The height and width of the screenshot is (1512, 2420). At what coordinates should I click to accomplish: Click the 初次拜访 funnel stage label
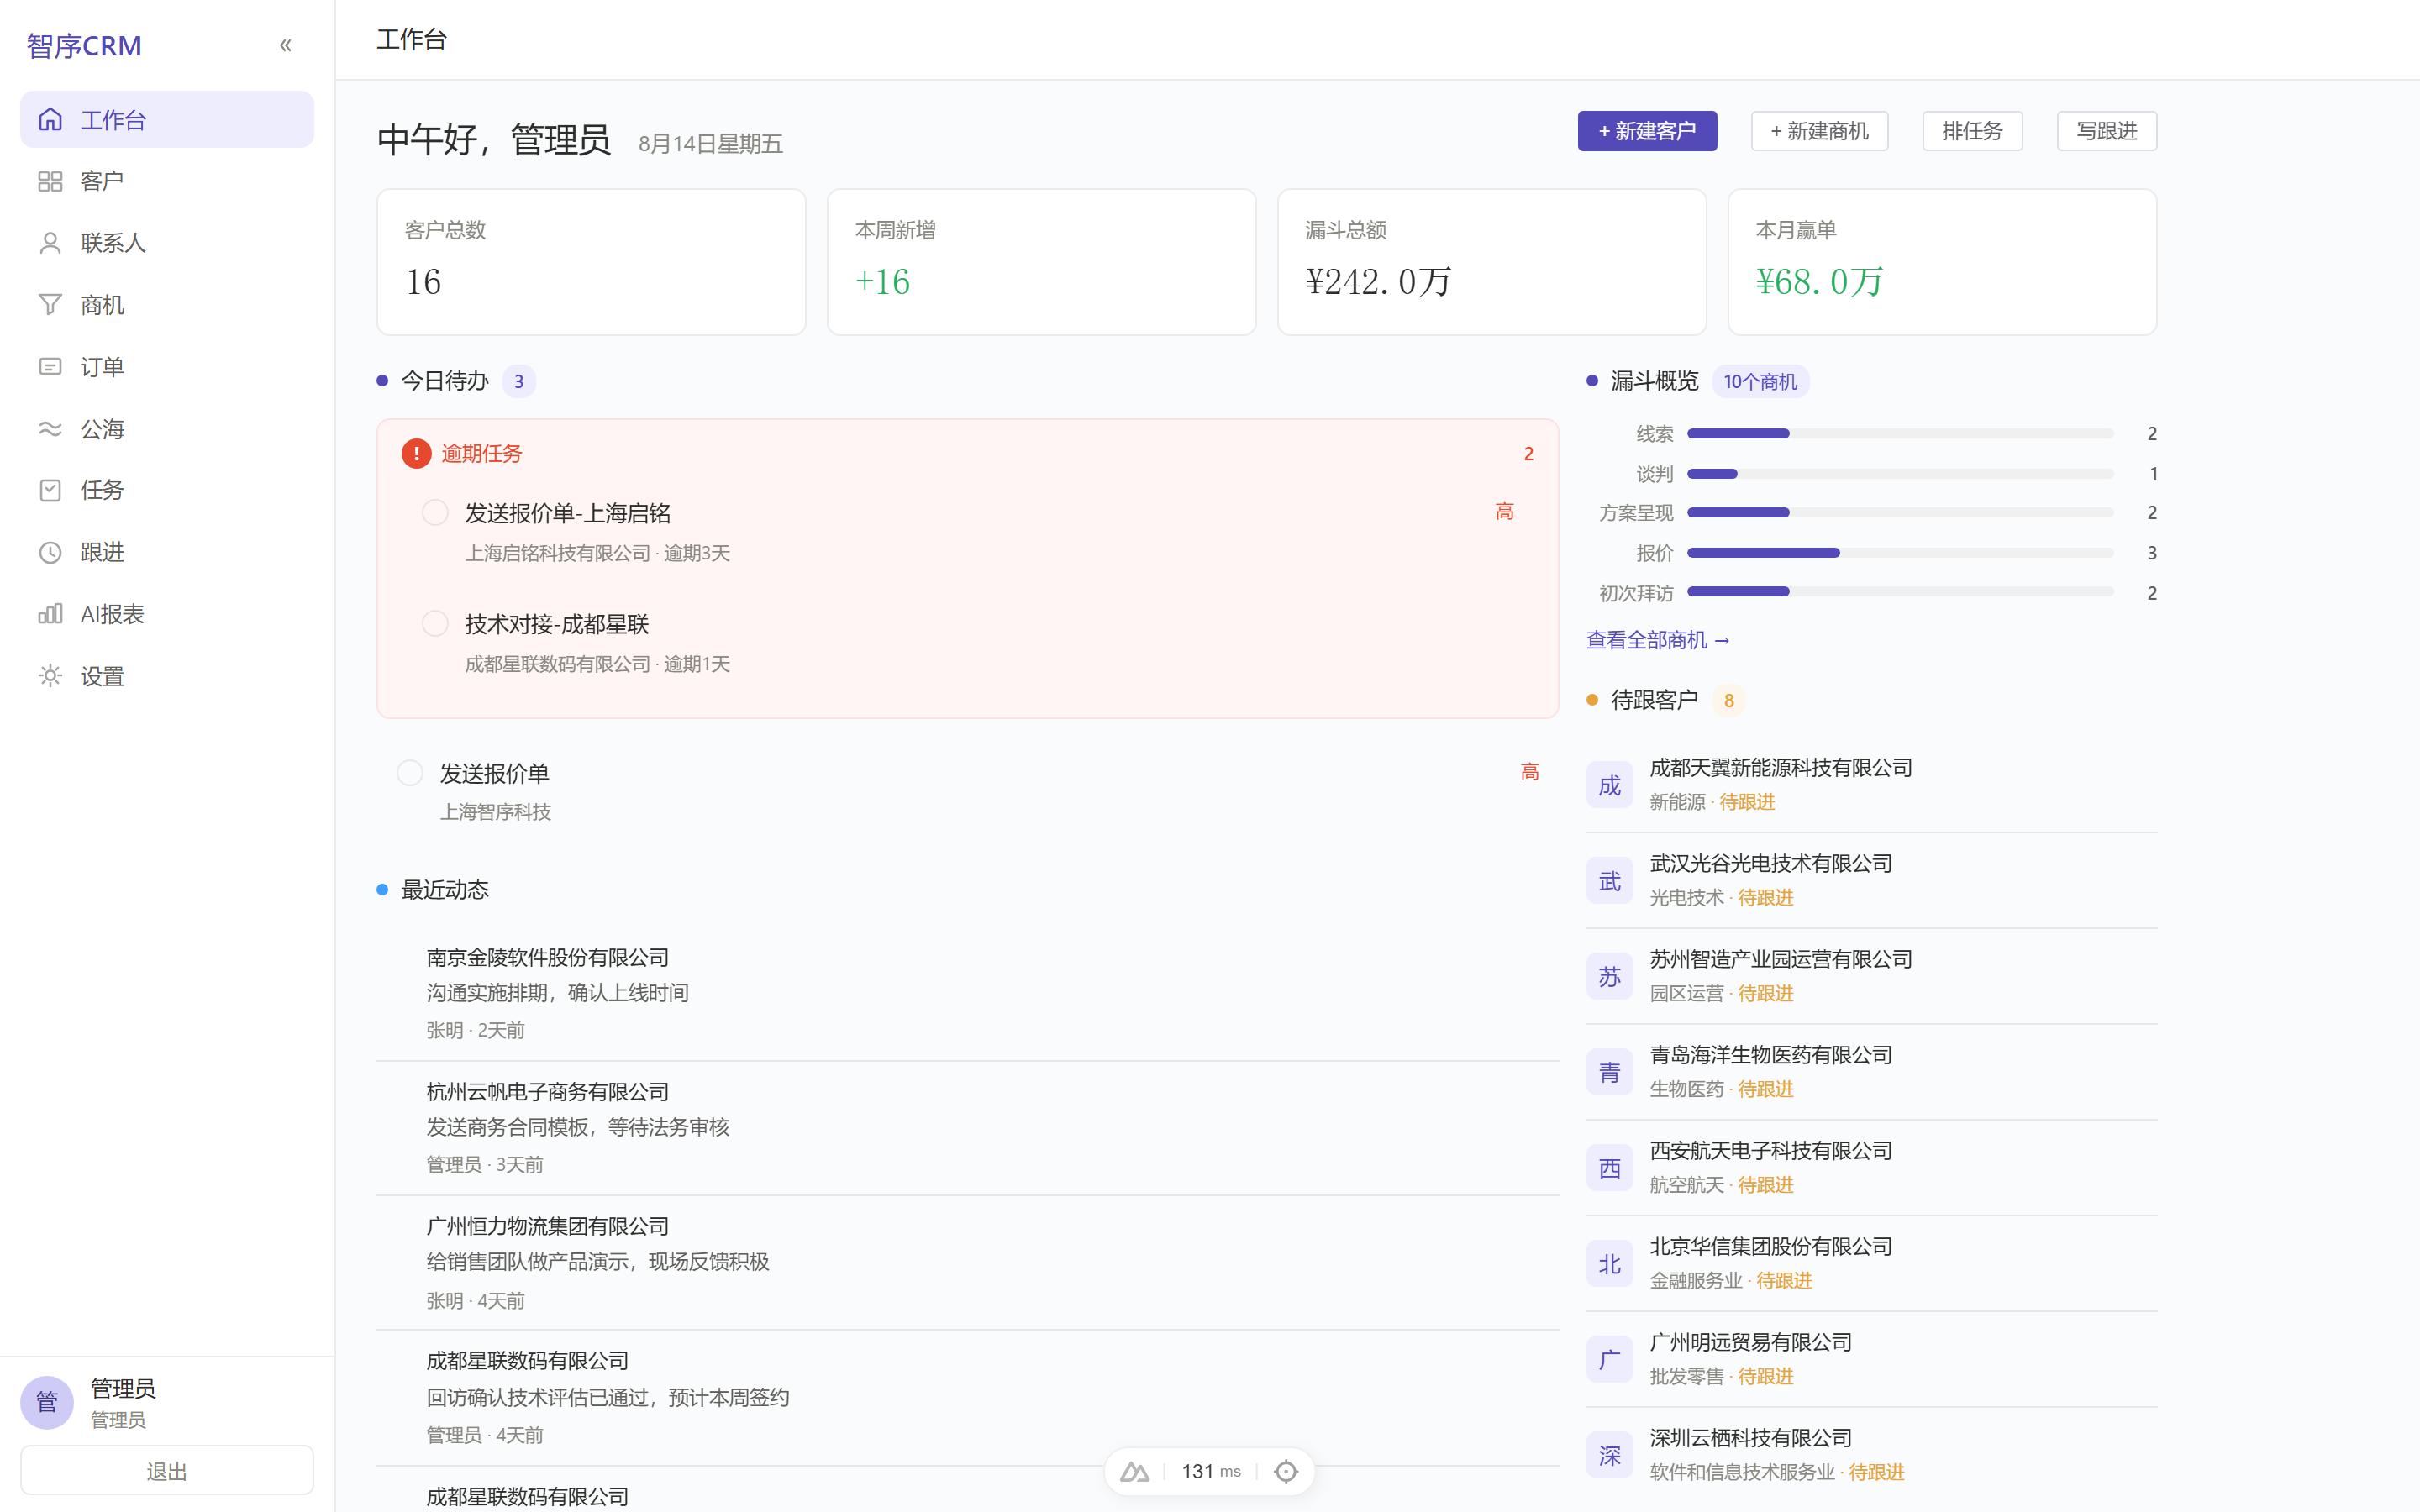pos(1636,593)
